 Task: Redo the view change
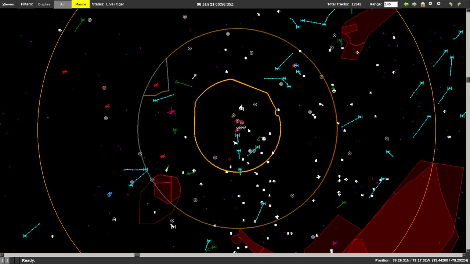(459, 4)
